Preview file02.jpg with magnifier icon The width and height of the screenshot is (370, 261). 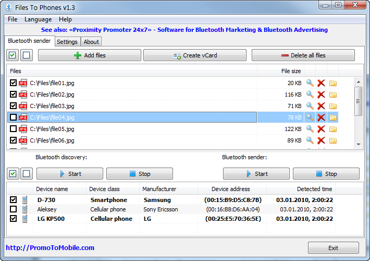coord(310,94)
